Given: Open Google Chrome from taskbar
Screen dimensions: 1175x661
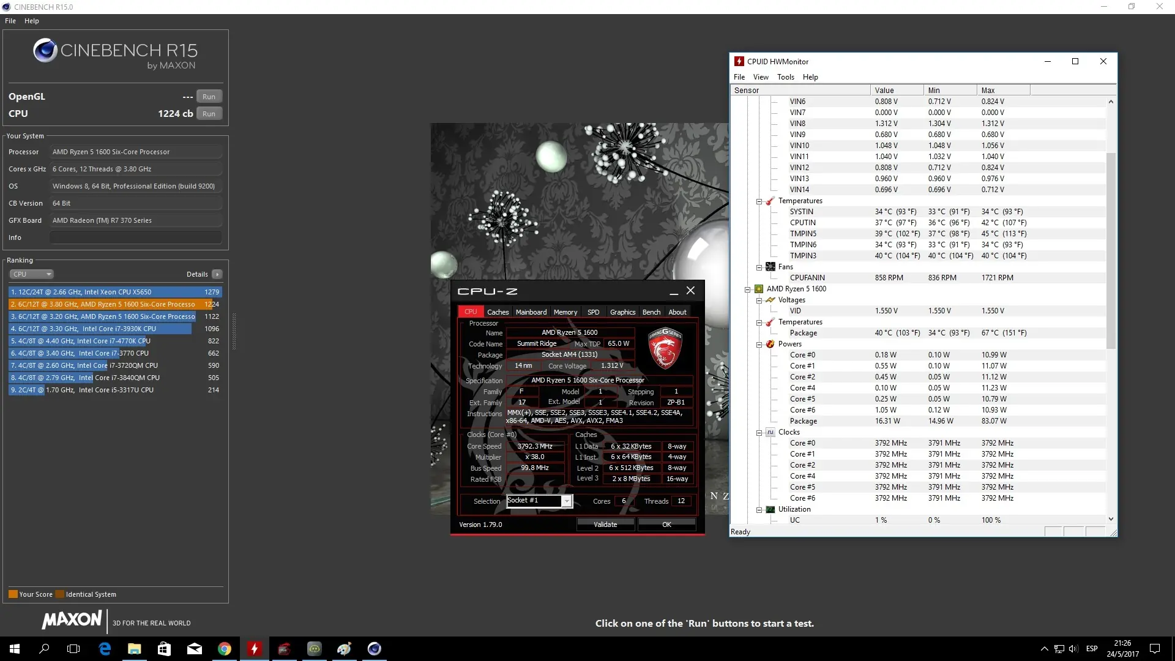Looking at the screenshot, I should pyautogui.click(x=225, y=649).
